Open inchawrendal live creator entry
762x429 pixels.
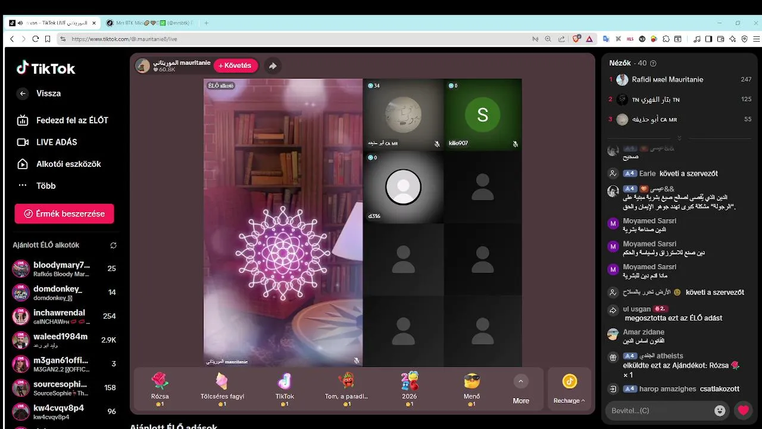(x=64, y=316)
